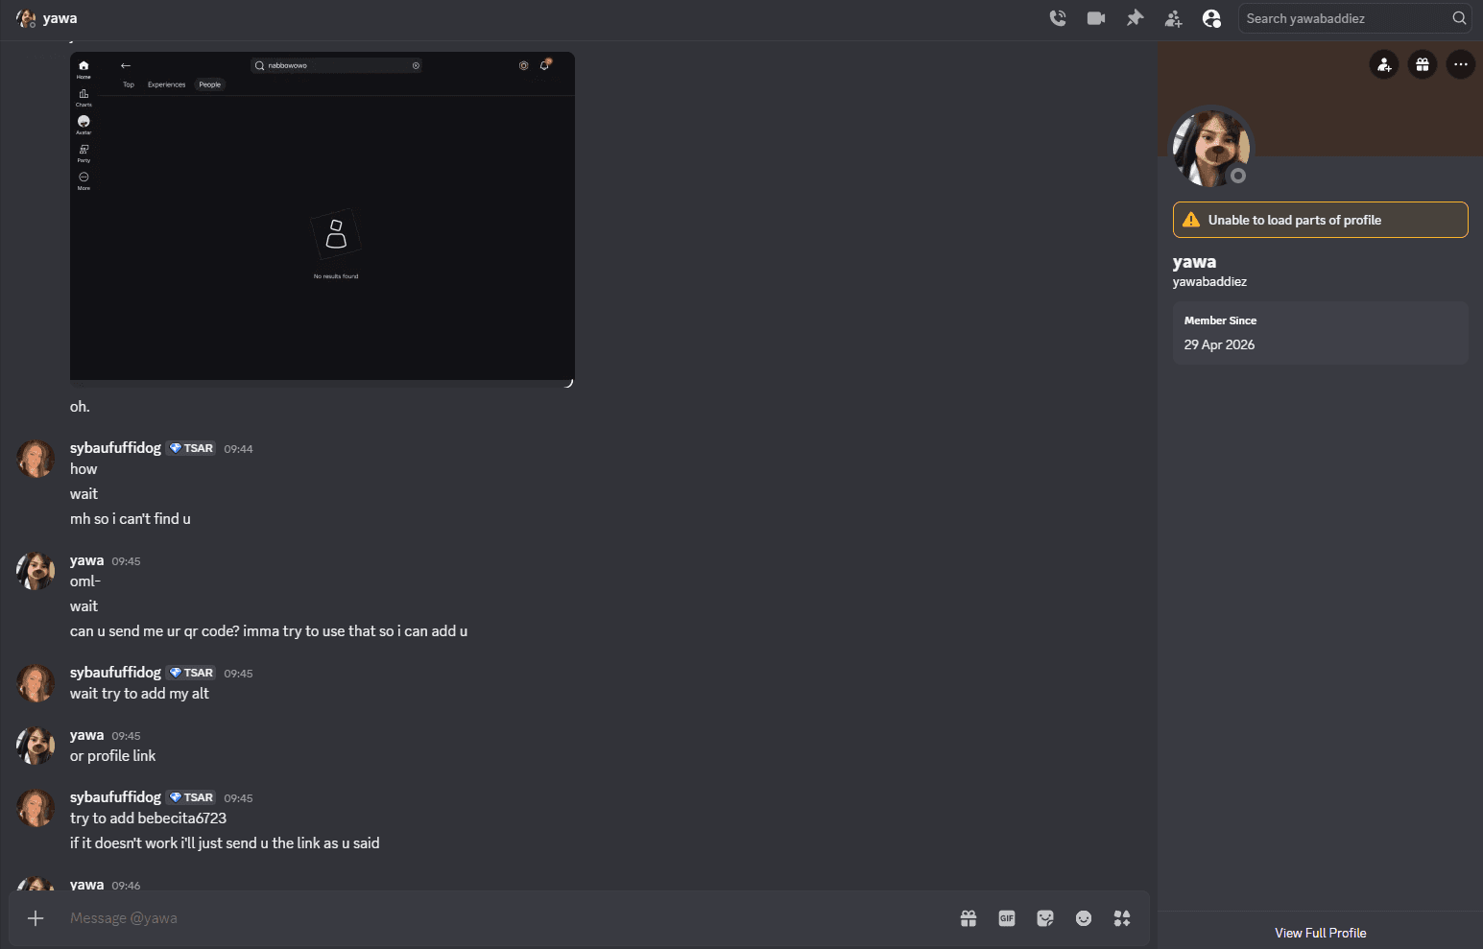Click the Party icon in the screenshot
Image resolution: width=1483 pixels, height=949 pixels.
(84, 153)
